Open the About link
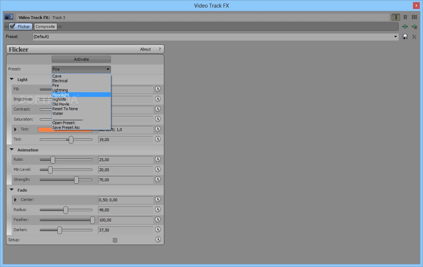This screenshot has width=423, height=267. [x=145, y=49]
